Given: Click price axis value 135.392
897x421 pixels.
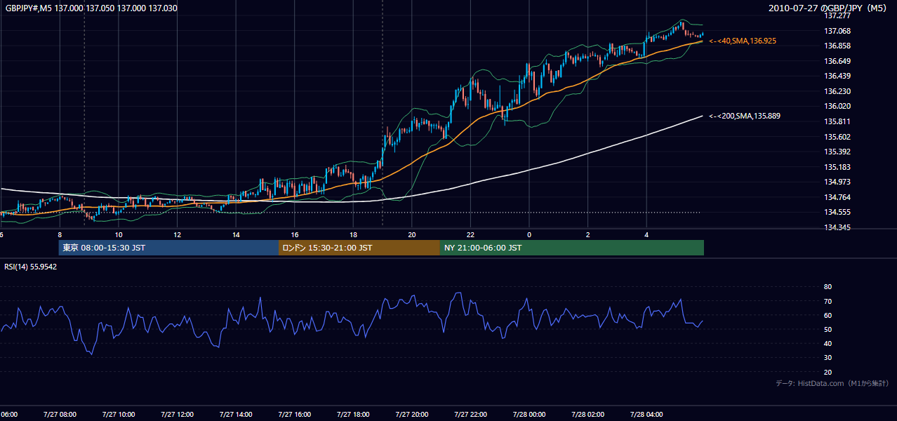Looking at the screenshot, I should [x=837, y=152].
